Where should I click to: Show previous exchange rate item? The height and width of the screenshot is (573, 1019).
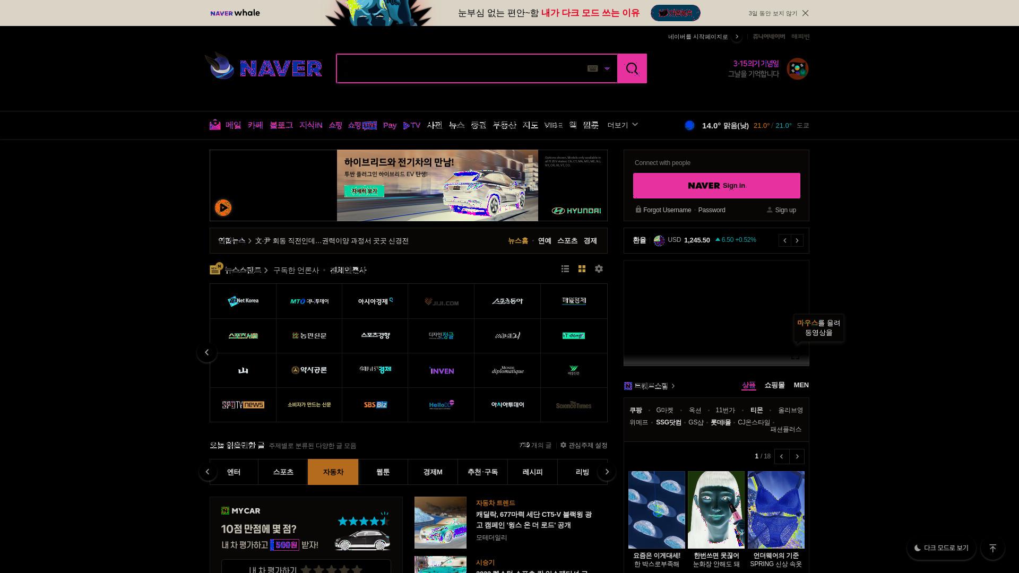785,240
